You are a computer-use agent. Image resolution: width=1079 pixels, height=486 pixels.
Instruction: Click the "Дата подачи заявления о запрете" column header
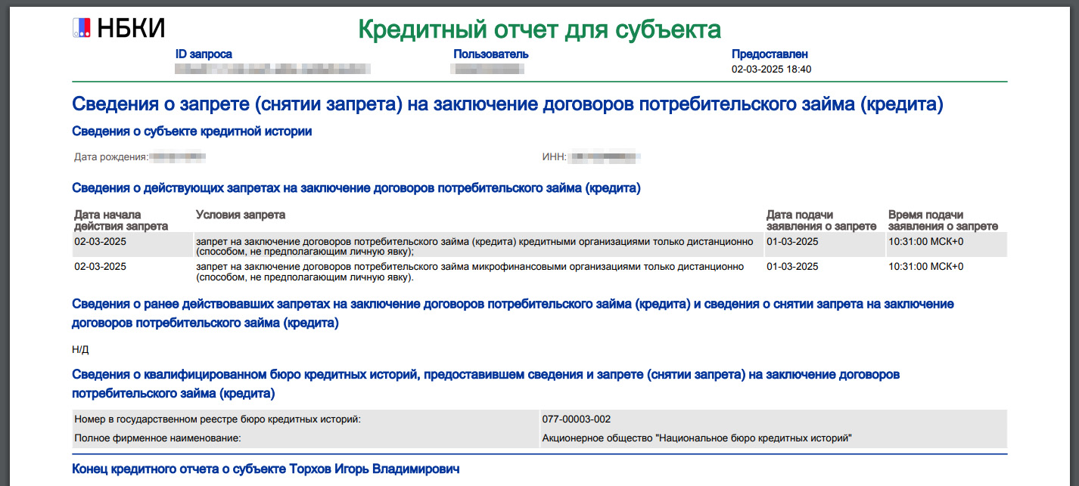[821, 221]
